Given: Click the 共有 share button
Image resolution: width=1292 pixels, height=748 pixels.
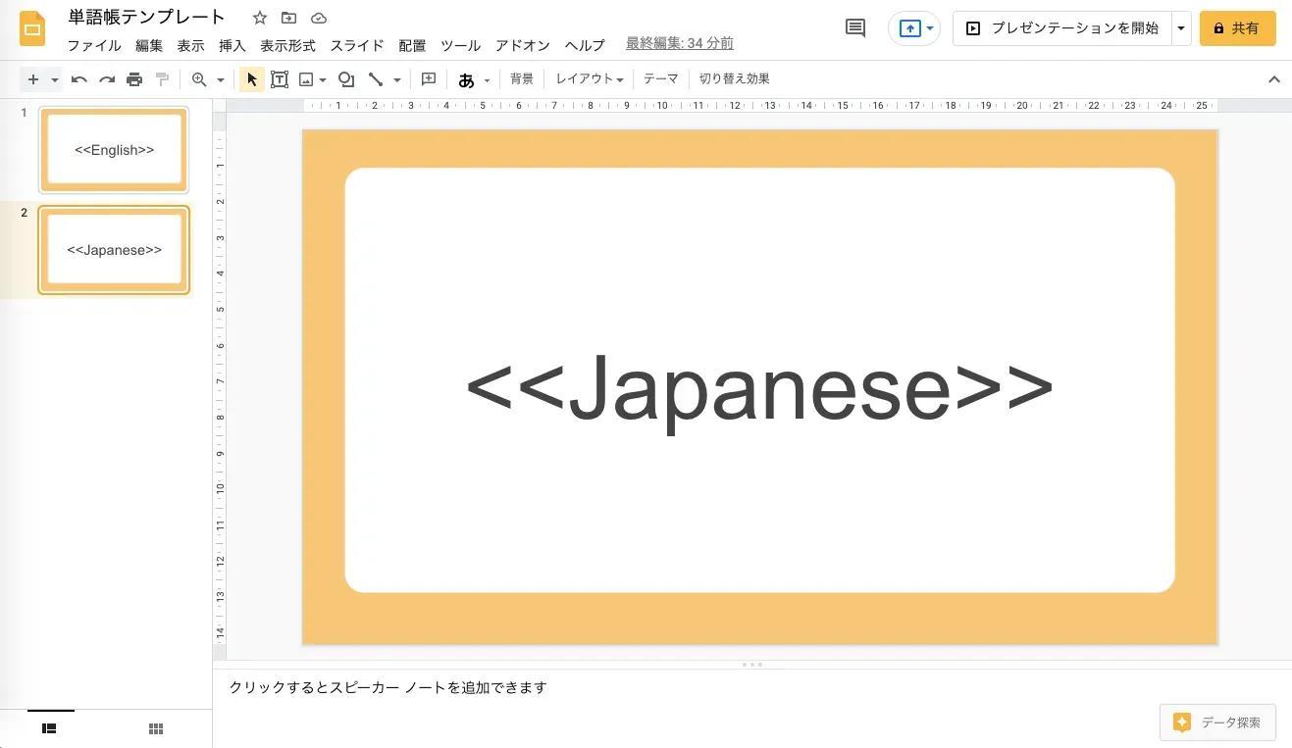Looking at the screenshot, I should pos(1237,28).
